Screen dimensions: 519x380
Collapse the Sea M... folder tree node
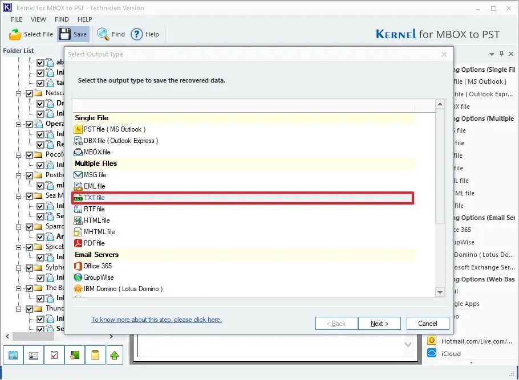pos(19,196)
